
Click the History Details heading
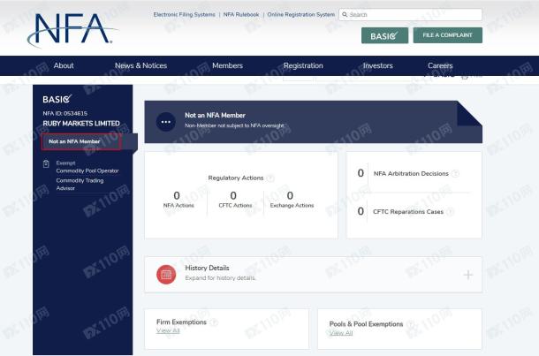click(207, 268)
